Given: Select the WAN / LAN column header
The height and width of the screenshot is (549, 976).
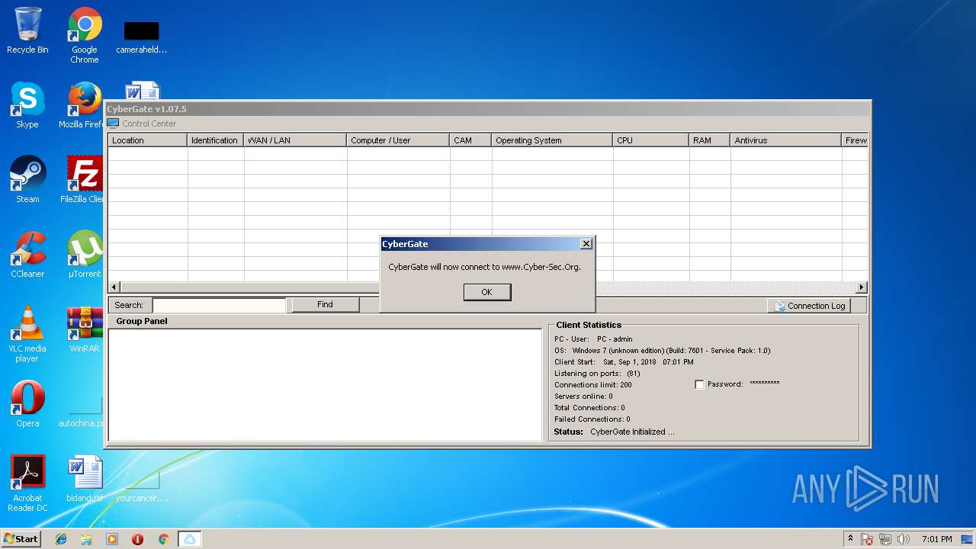Looking at the screenshot, I should point(295,140).
